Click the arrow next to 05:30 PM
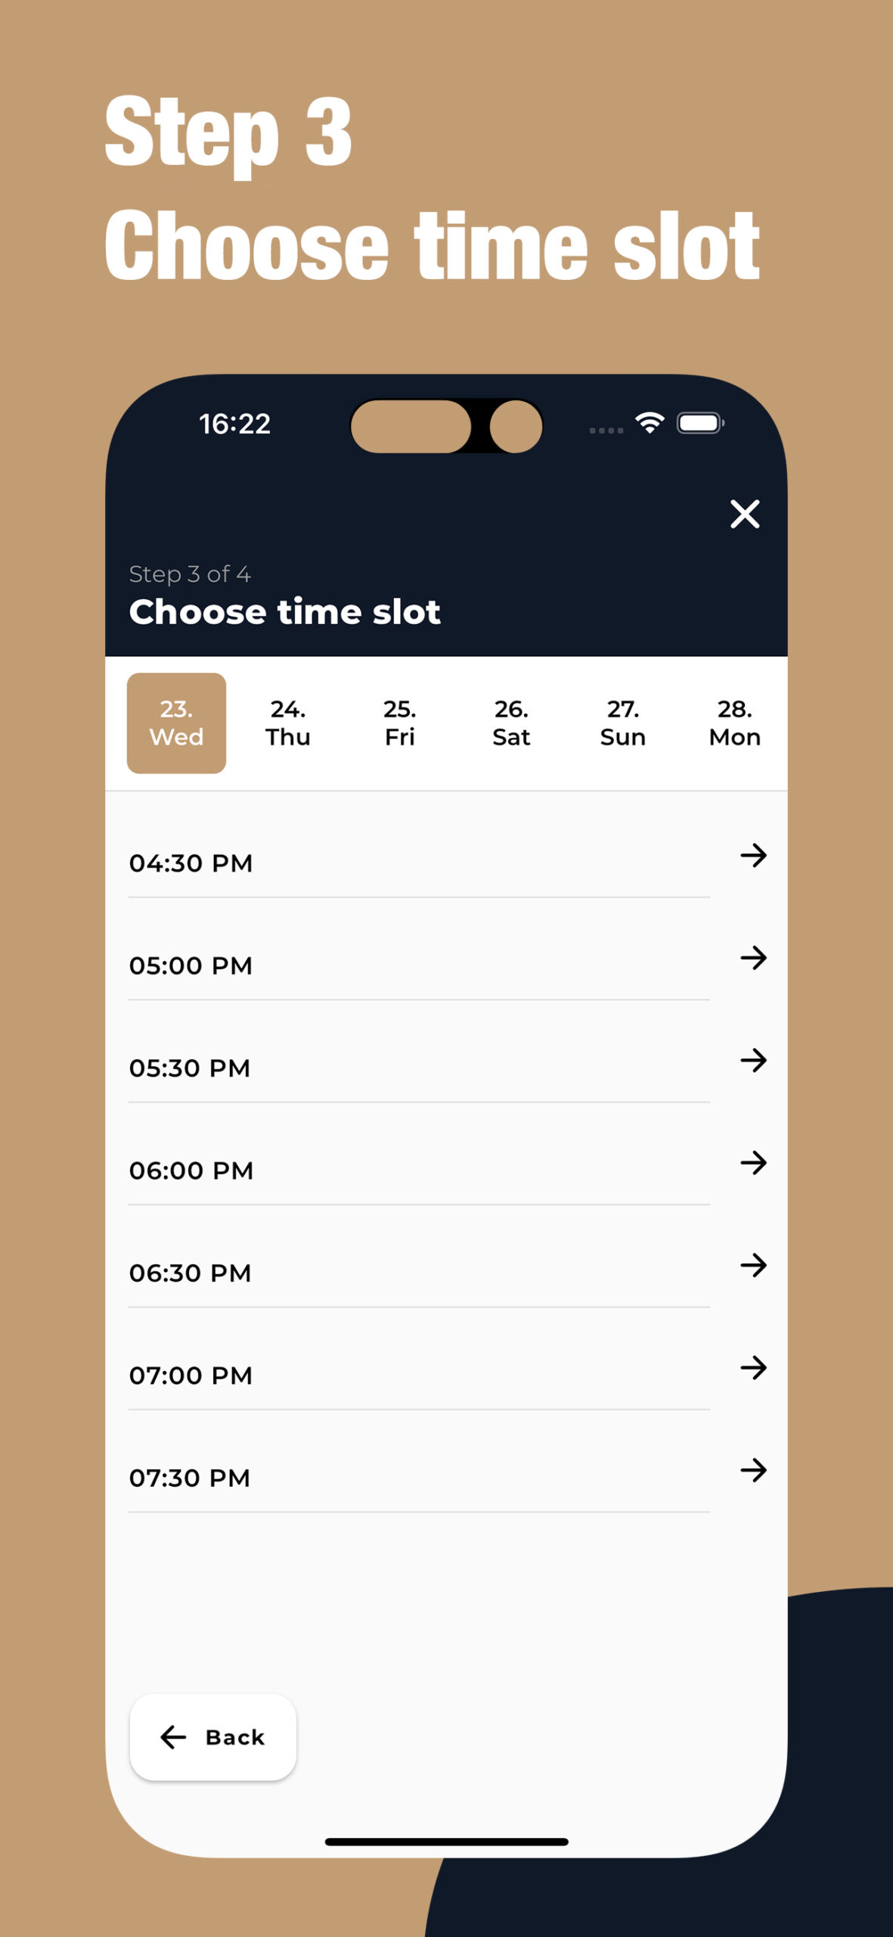This screenshot has width=893, height=1937. (x=753, y=1060)
